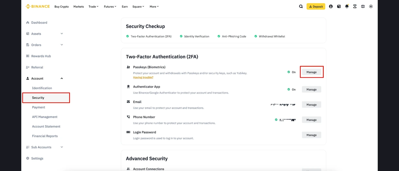Manage the Authenticator App
Image resolution: width=399 pixels, height=171 pixels.
[311, 90]
